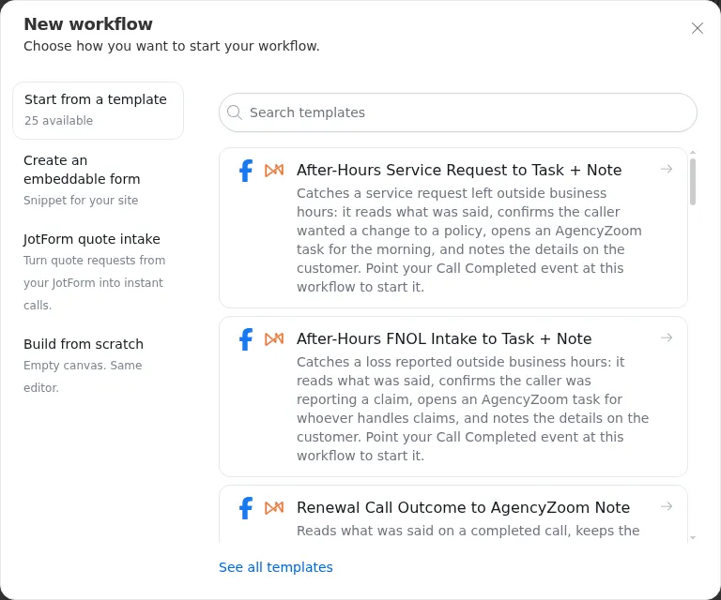Image resolution: width=721 pixels, height=600 pixels.
Task: Select JotForm quote intake option
Action: click(x=98, y=272)
